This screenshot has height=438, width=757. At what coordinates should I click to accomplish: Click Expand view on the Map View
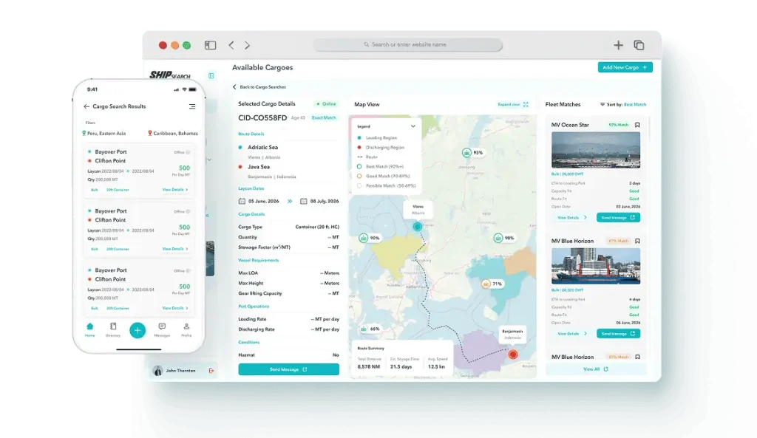tap(513, 104)
